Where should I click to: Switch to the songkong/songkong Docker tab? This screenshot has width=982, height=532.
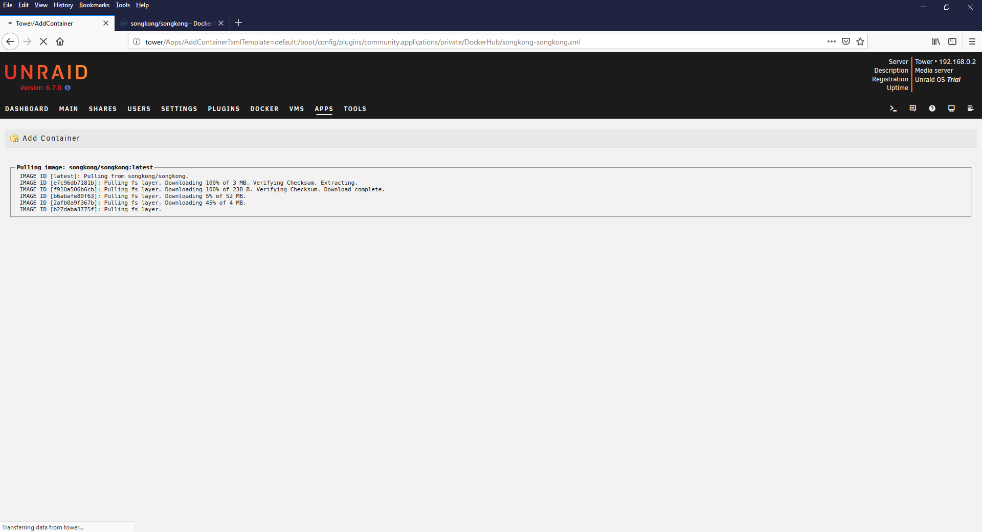pyautogui.click(x=171, y=23)
